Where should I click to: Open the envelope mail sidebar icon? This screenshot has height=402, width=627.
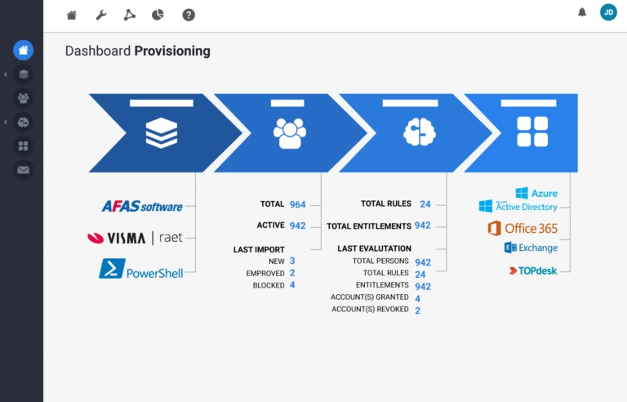tap(23, 170)
